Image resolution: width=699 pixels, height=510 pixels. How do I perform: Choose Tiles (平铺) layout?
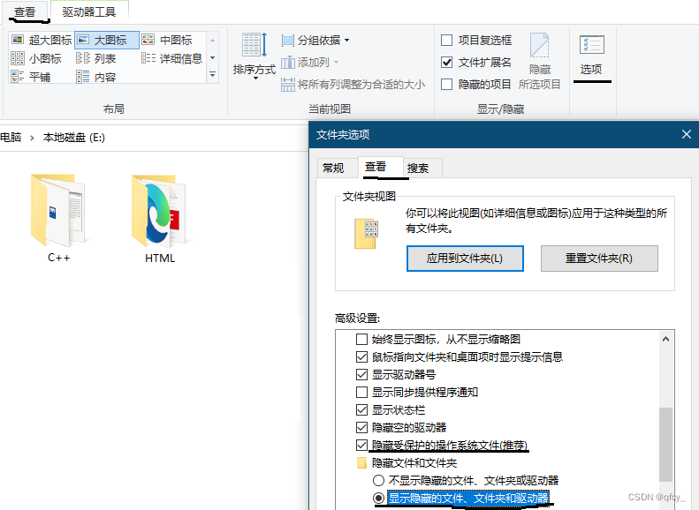[x=30, y=77]
